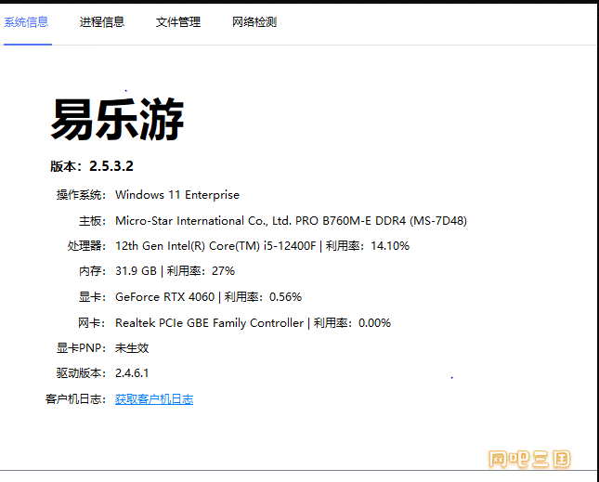
Task: Click the Windows 11 Enterprise value
Action: [177, 195]
